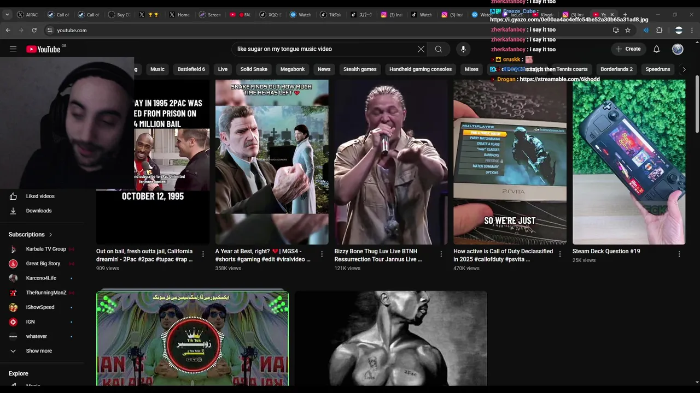
Task: Switch to the Home browser tab
Action: point(179,15)
